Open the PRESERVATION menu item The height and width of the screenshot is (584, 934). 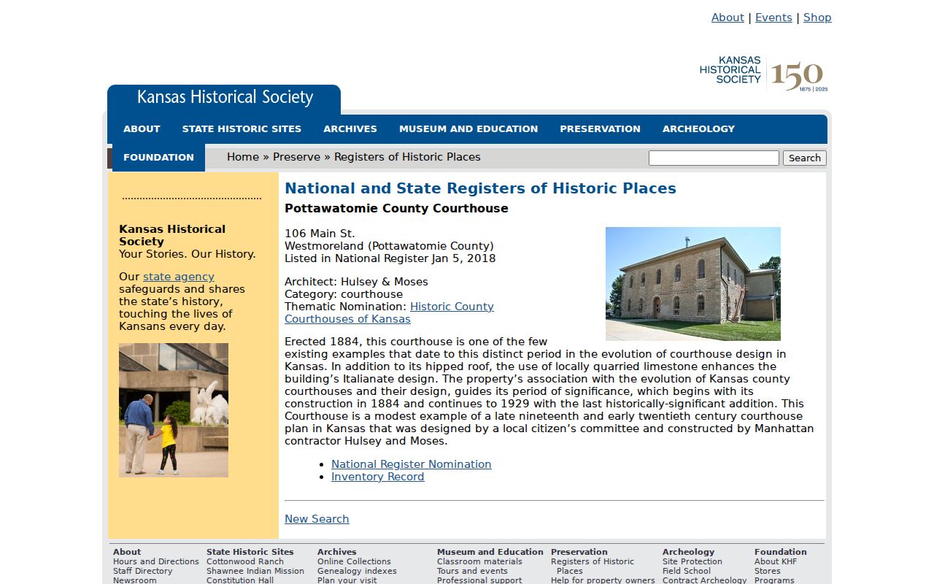pos(600,128)
